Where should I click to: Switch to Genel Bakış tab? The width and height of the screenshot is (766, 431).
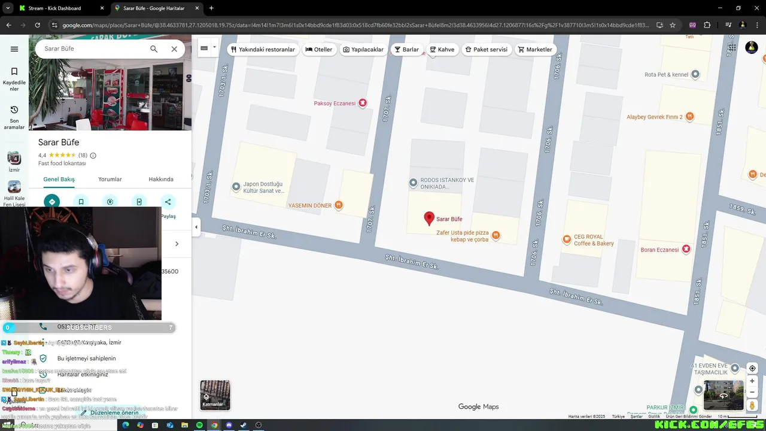point(59,179)
